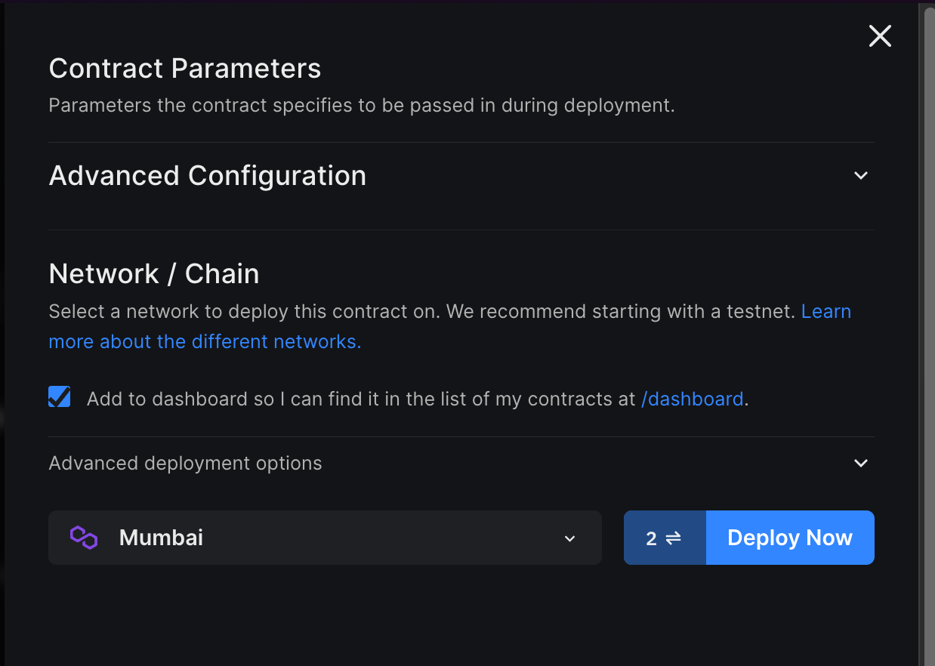The height and width of the screenshot is (666, 935).
Task: Select the Mumbai network name field
Action: click(162, 538)
